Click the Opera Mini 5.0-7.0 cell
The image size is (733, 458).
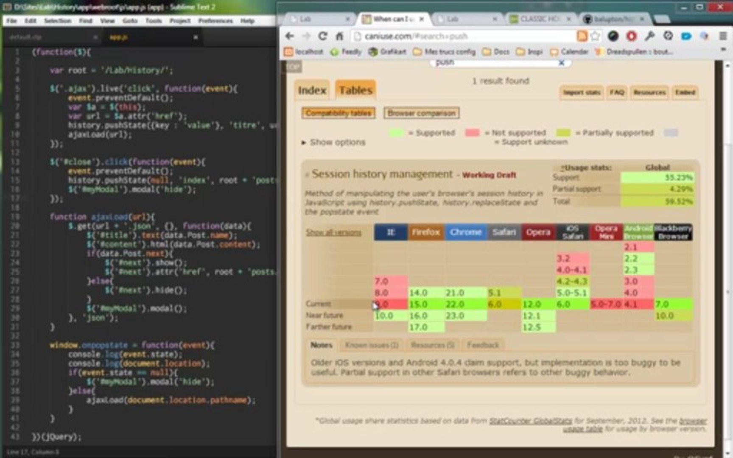[606, 304]
